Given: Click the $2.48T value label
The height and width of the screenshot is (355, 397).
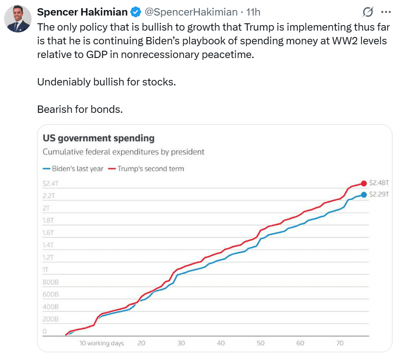Looking at the screenshot, I should [379, 183].
